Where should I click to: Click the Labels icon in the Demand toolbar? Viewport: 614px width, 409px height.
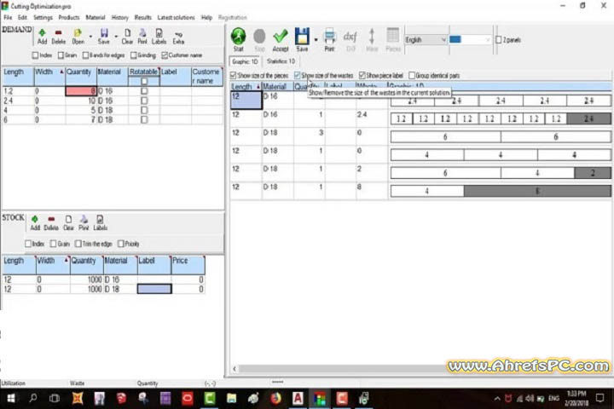point(159,33)
